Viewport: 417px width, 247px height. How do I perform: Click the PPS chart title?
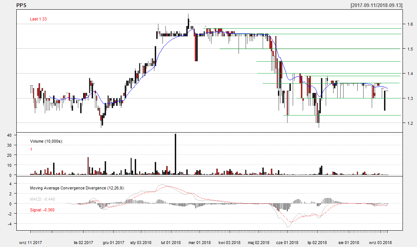point(21,5)
